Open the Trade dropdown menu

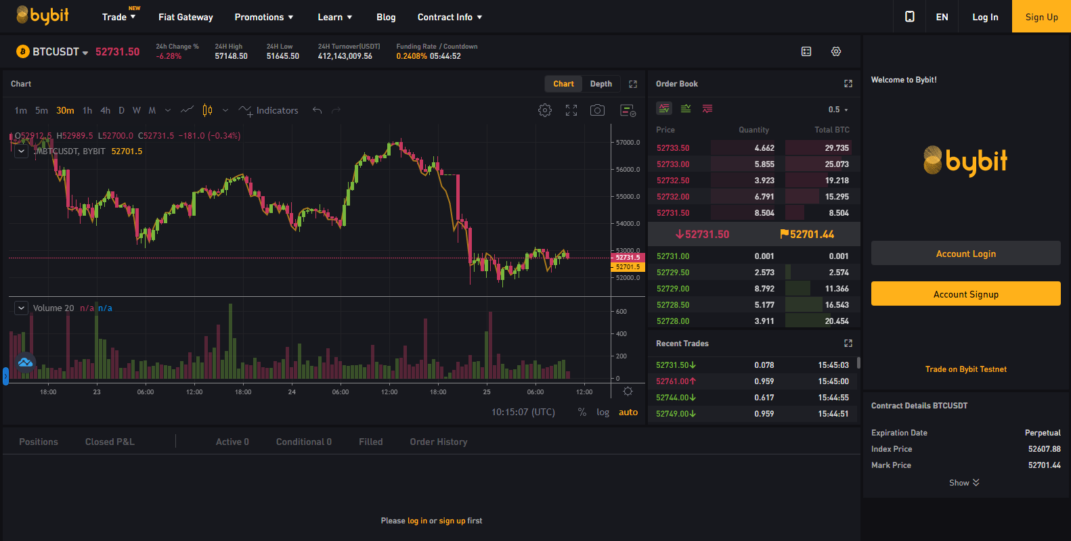point(119,17)
